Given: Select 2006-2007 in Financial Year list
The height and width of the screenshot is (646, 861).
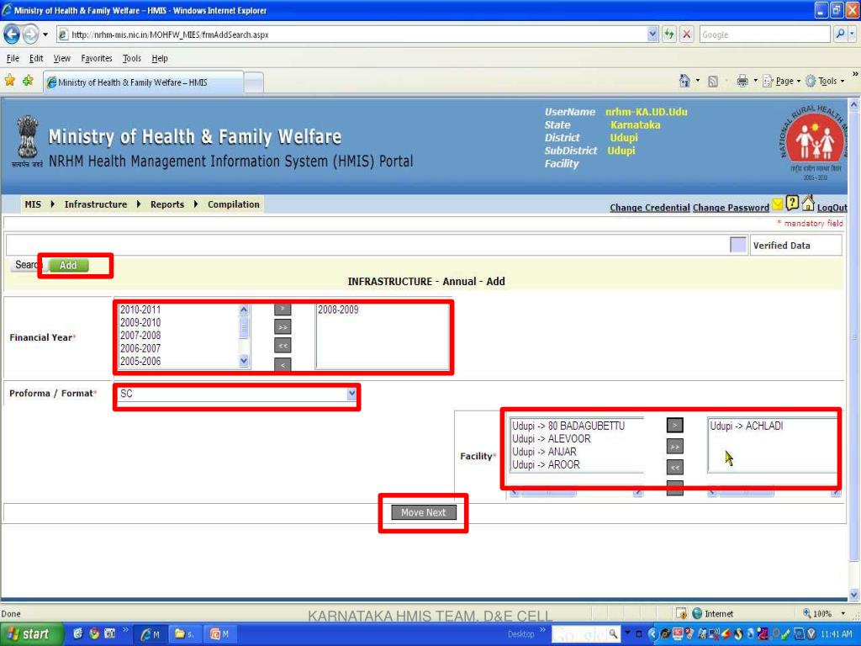Looking at the screenshot, I should [140, 348].
